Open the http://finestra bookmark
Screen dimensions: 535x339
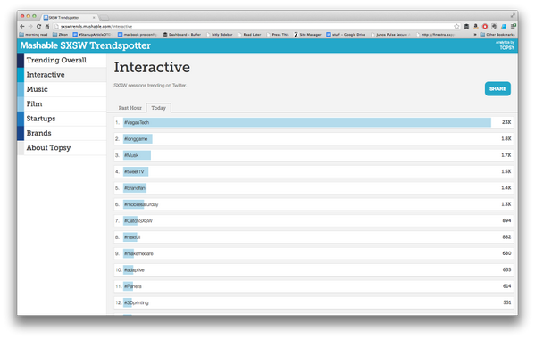tap(435, 35)
